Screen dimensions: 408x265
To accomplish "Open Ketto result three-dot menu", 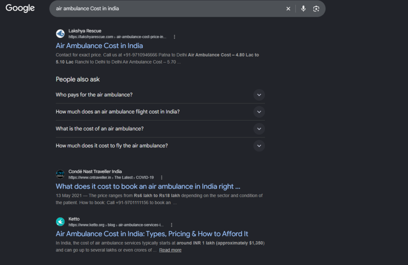I will 171,225.
